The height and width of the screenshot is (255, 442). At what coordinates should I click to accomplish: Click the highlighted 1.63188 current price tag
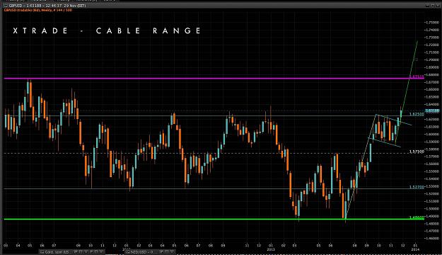tap(432, 110)
